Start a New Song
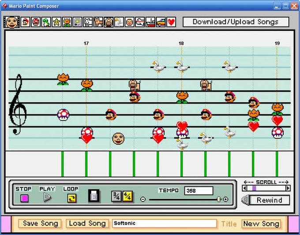Image resolution: width=300 pixels, height=235 pixels. pyautogui.click(x=261, y=224)
